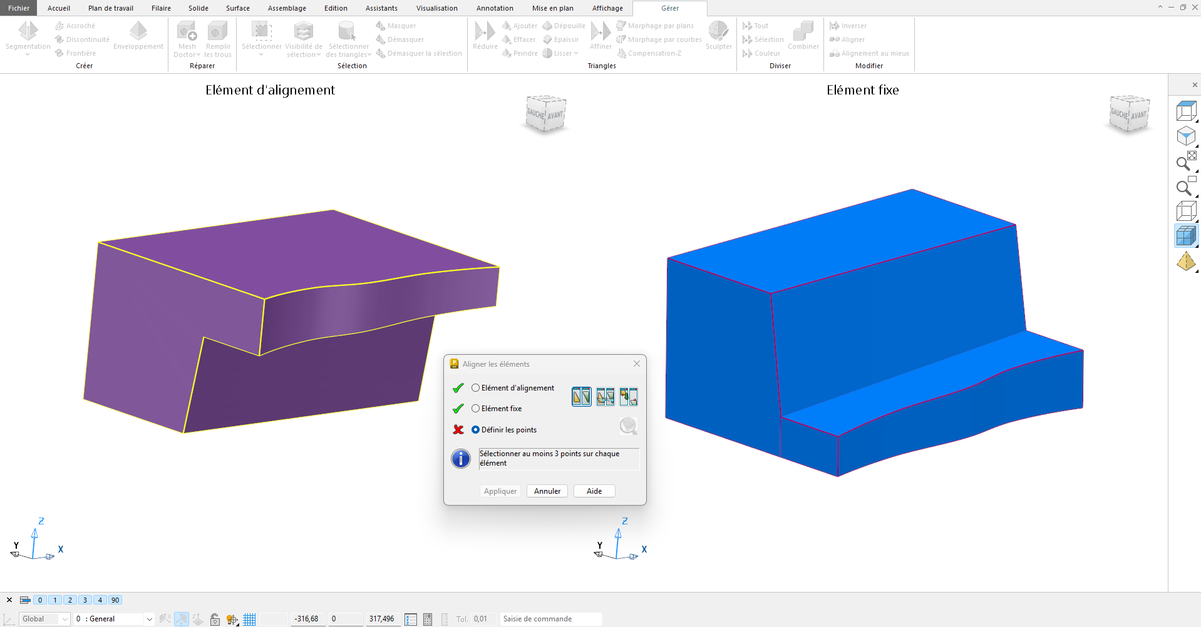Click the wireframe view cube icon
1201x627 pixels.
(x=1185, y=212)
